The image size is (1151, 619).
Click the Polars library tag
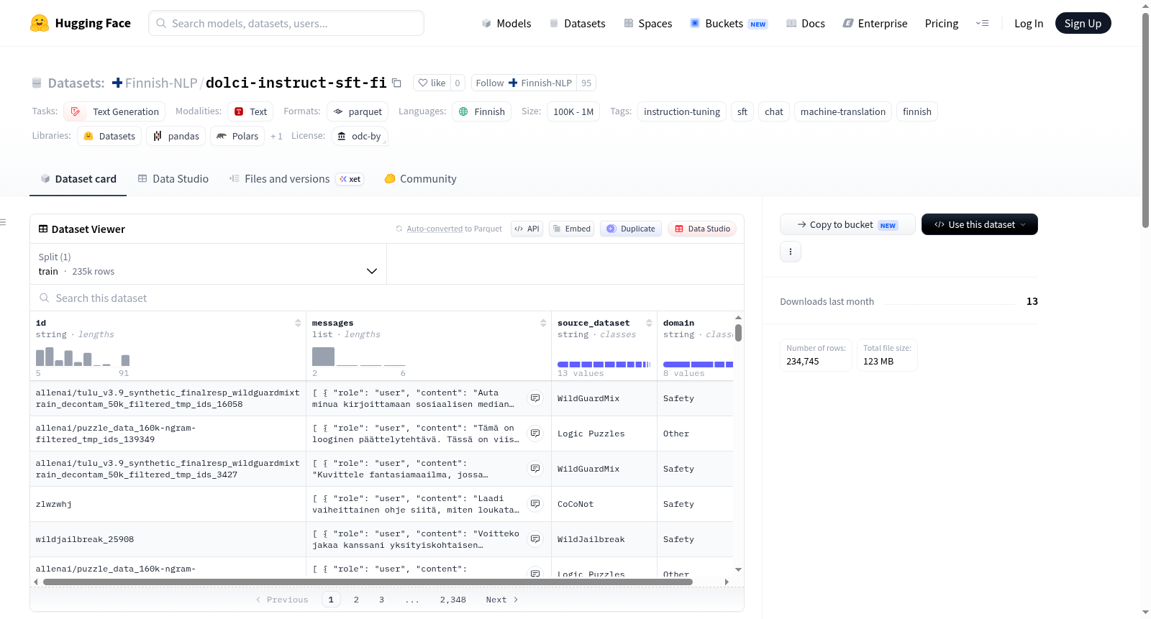[x=237, y=136]
